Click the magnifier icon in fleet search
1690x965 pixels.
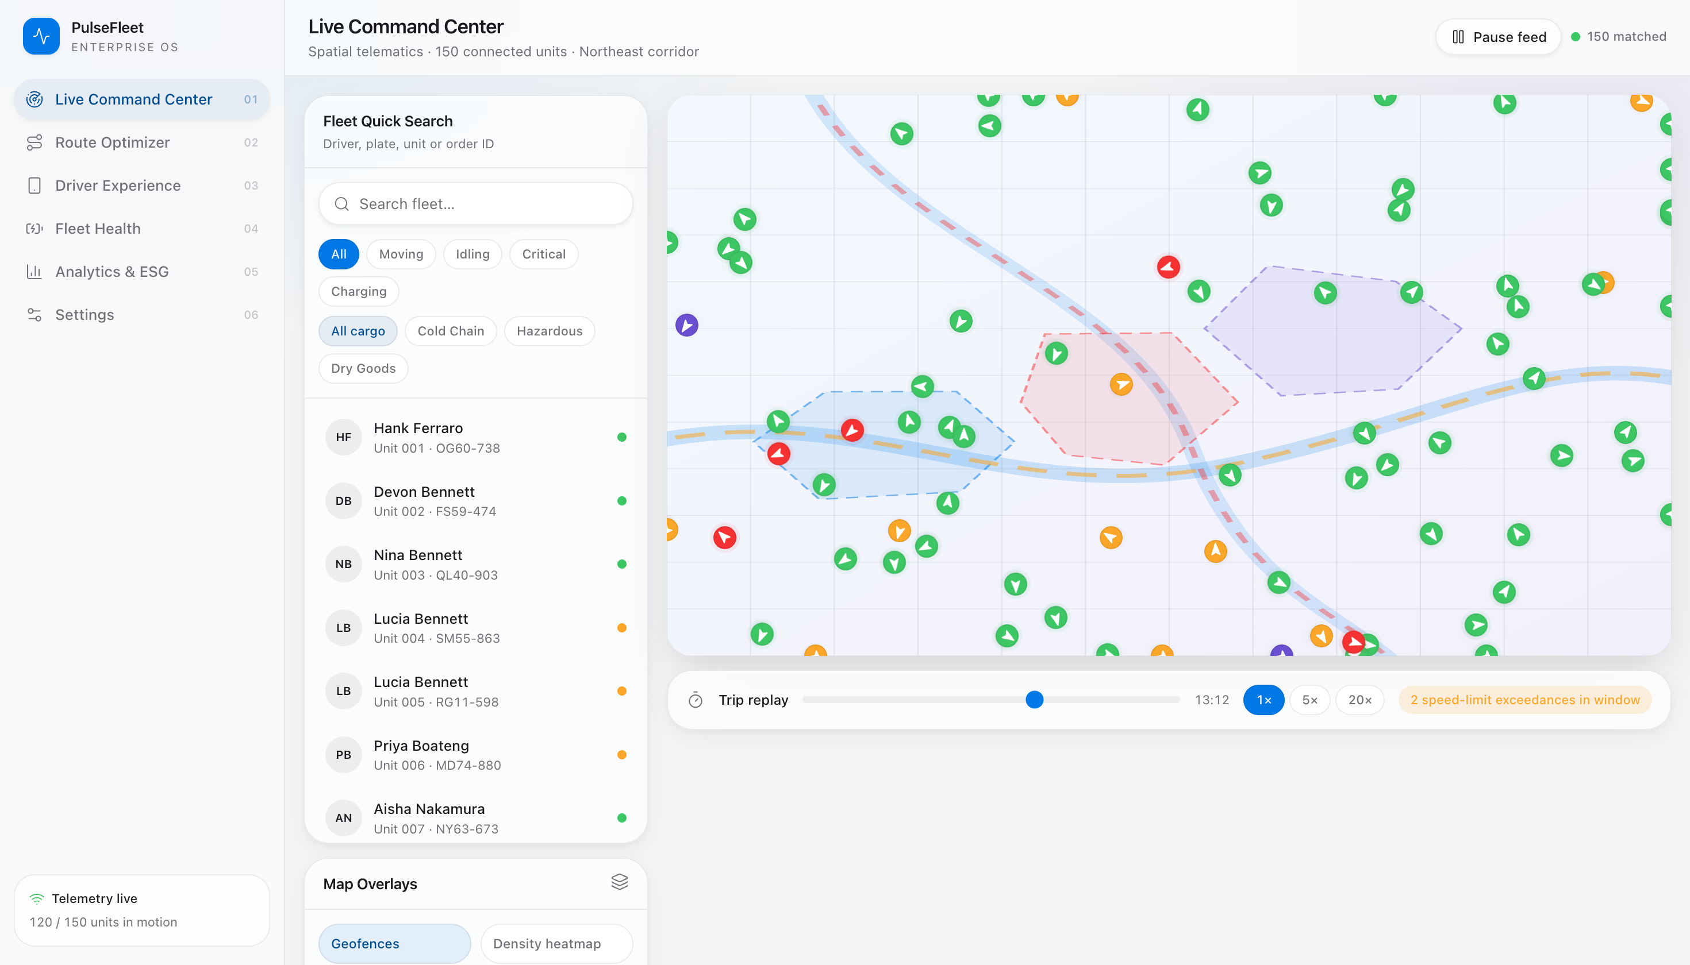[341, 204]
